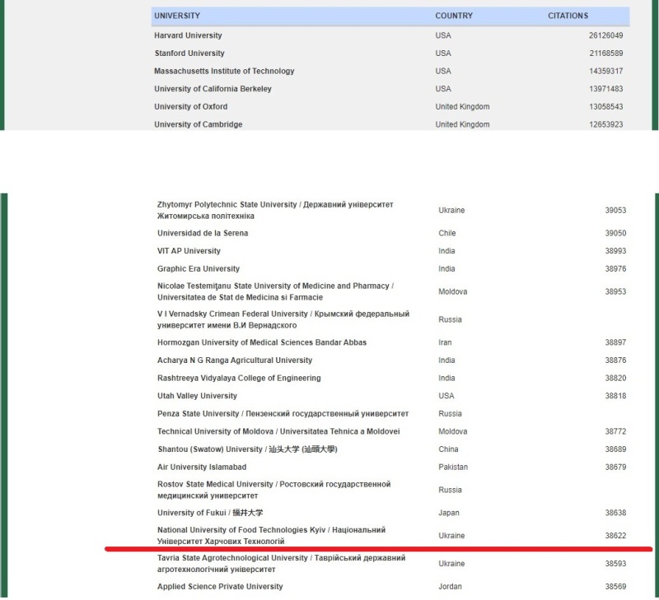659x600 pixels.
Task: Click citation value 39053
Action: coord(615,211)
